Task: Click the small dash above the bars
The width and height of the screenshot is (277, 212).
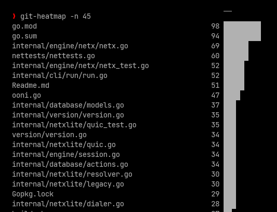Action: [x=228, y=11]
